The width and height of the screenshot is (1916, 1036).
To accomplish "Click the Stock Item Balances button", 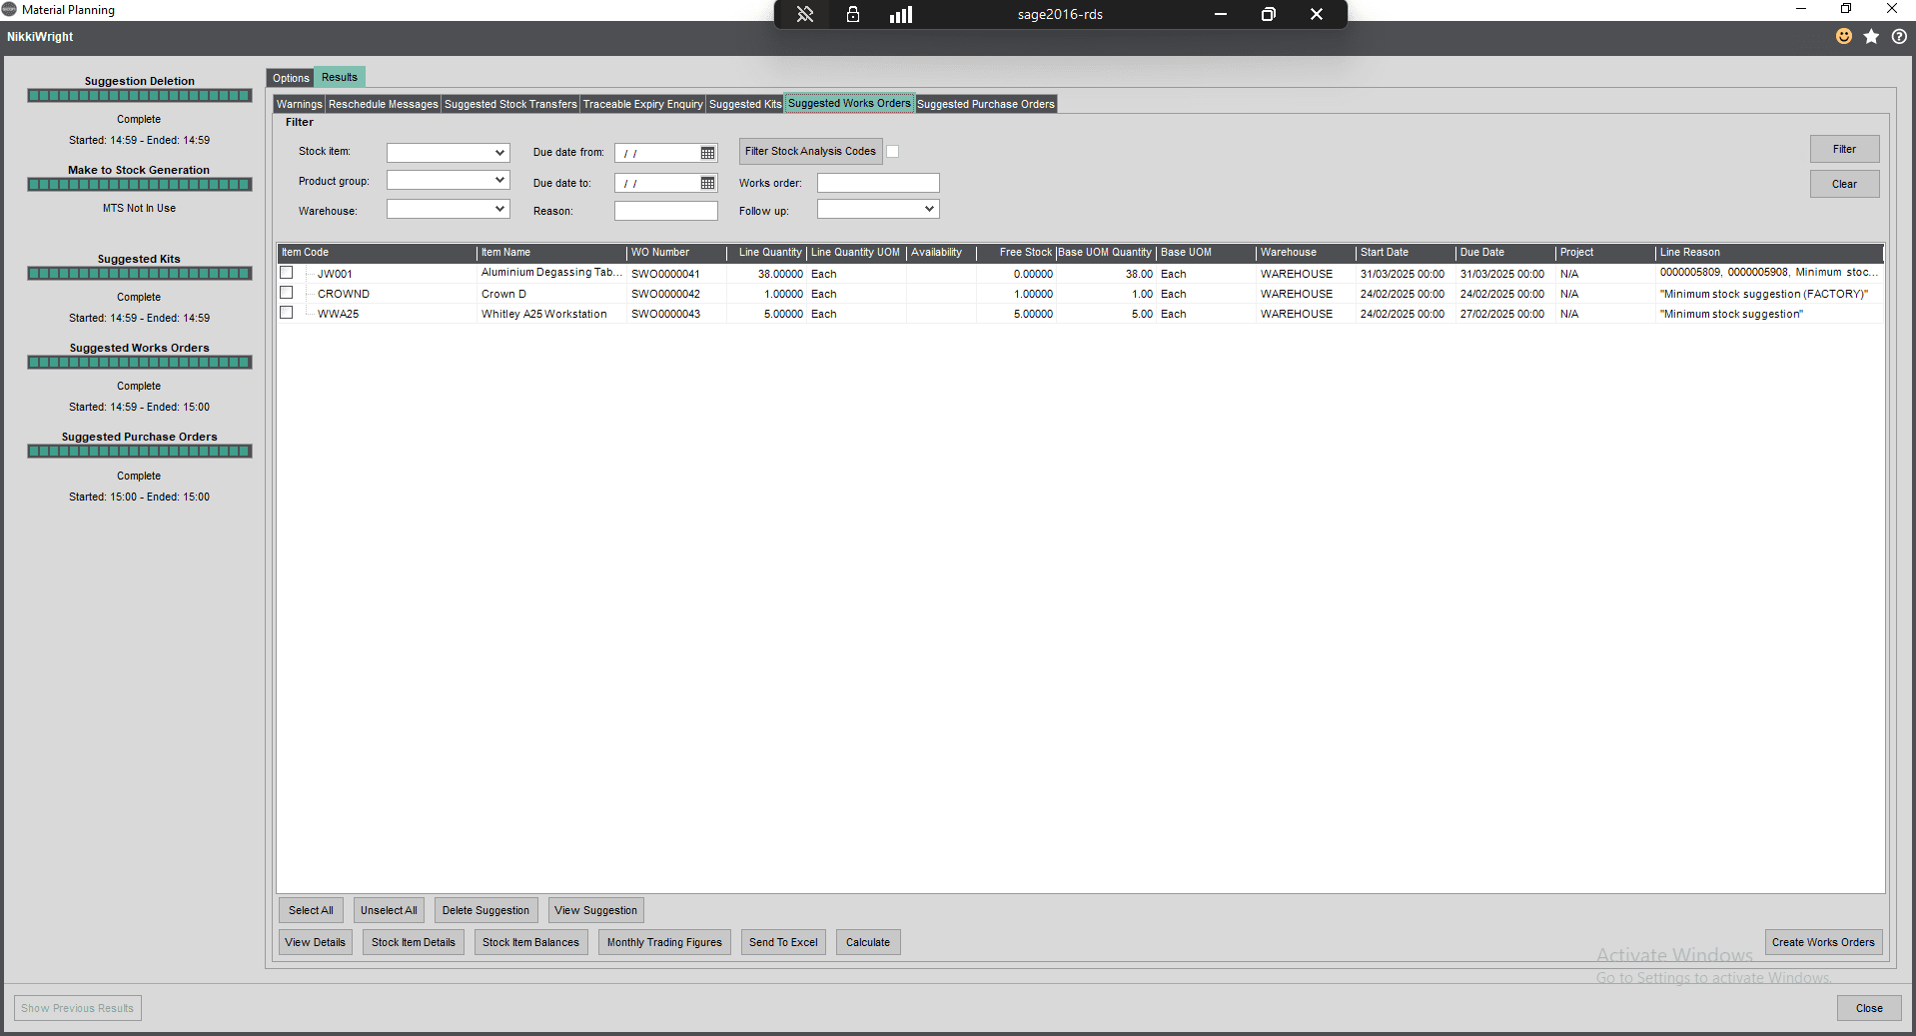I will click(x=530, y=942).
